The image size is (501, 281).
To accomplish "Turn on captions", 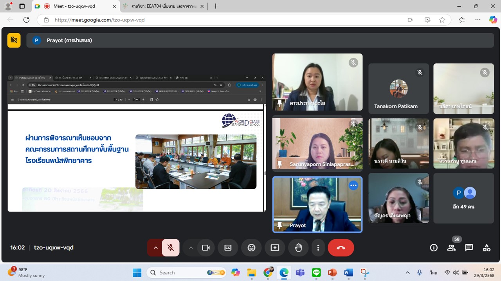I will click(x=228, y=247).
